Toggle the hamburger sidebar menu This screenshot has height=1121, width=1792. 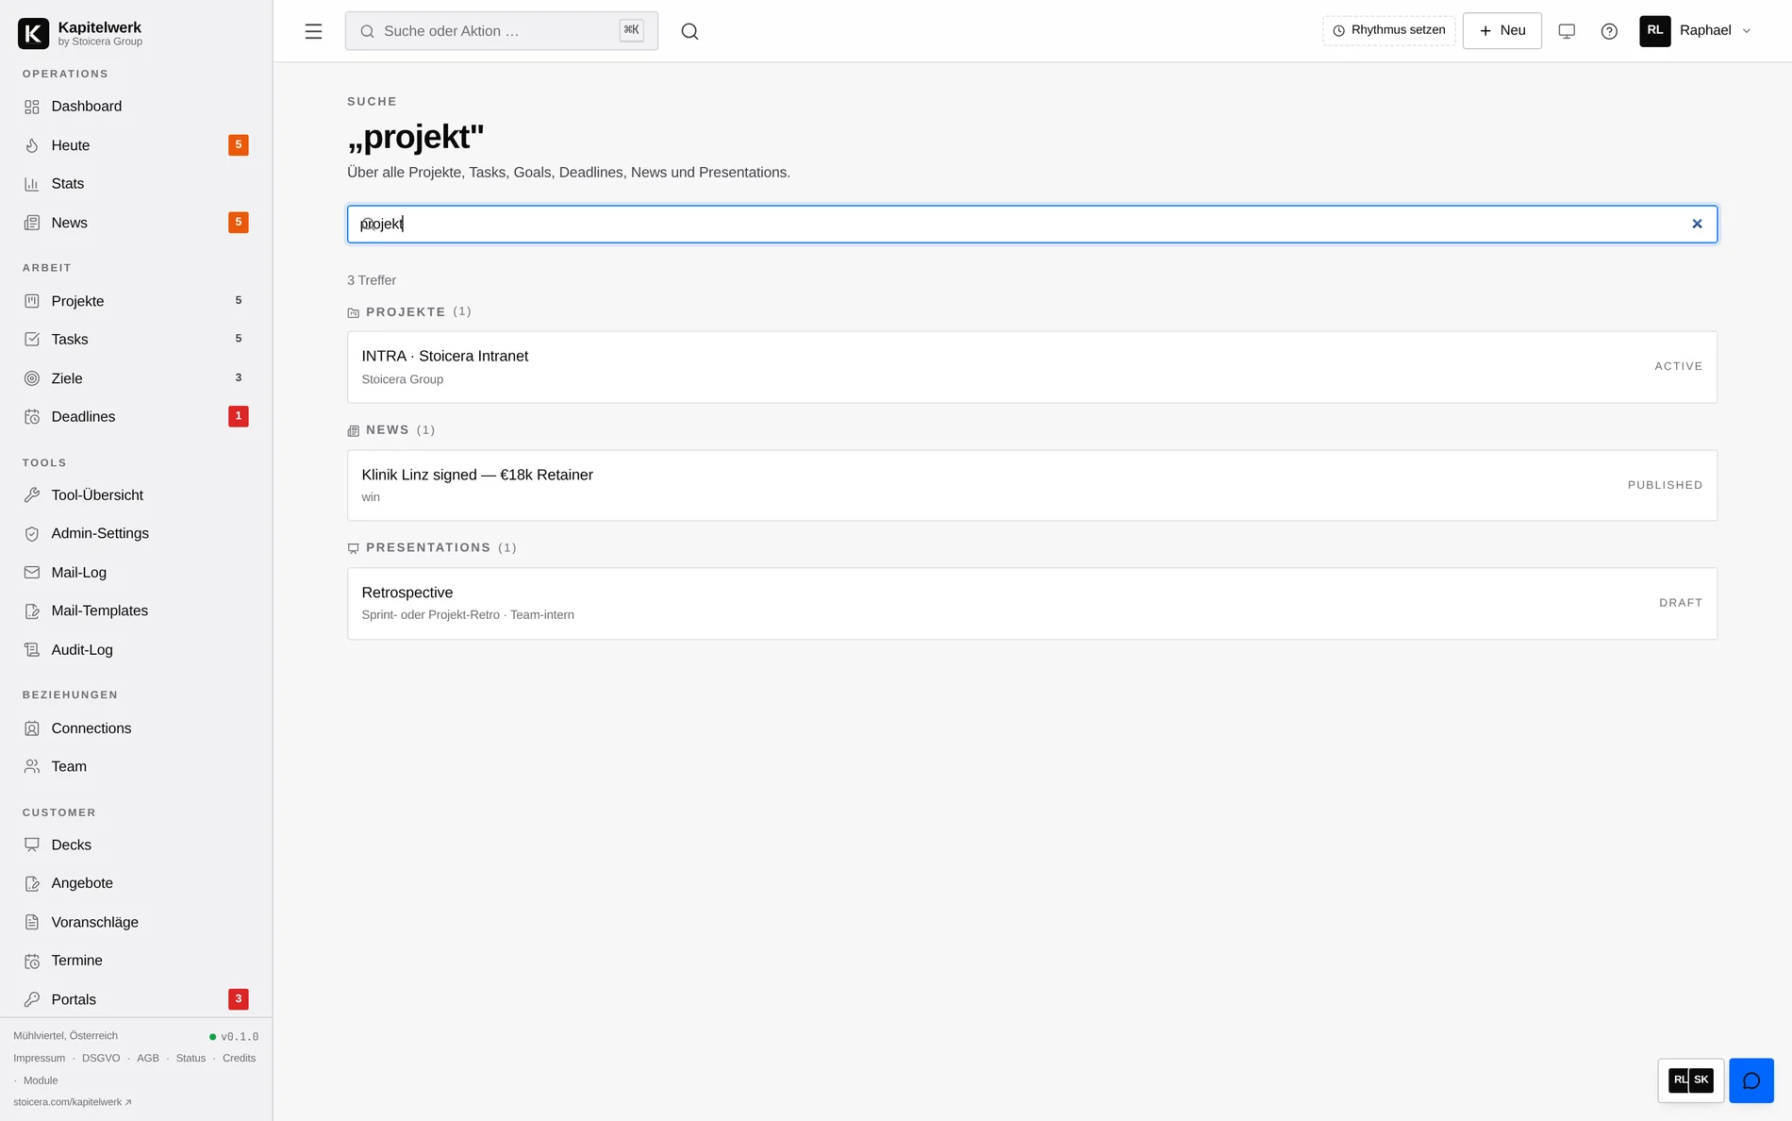click(x=313, y=31)
